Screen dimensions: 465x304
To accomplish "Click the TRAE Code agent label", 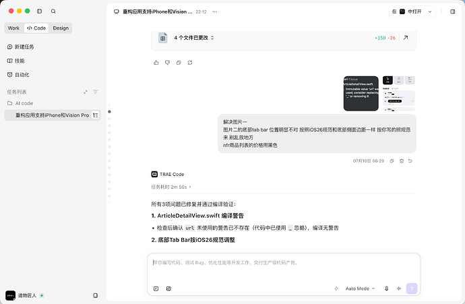I will point(168,175).
